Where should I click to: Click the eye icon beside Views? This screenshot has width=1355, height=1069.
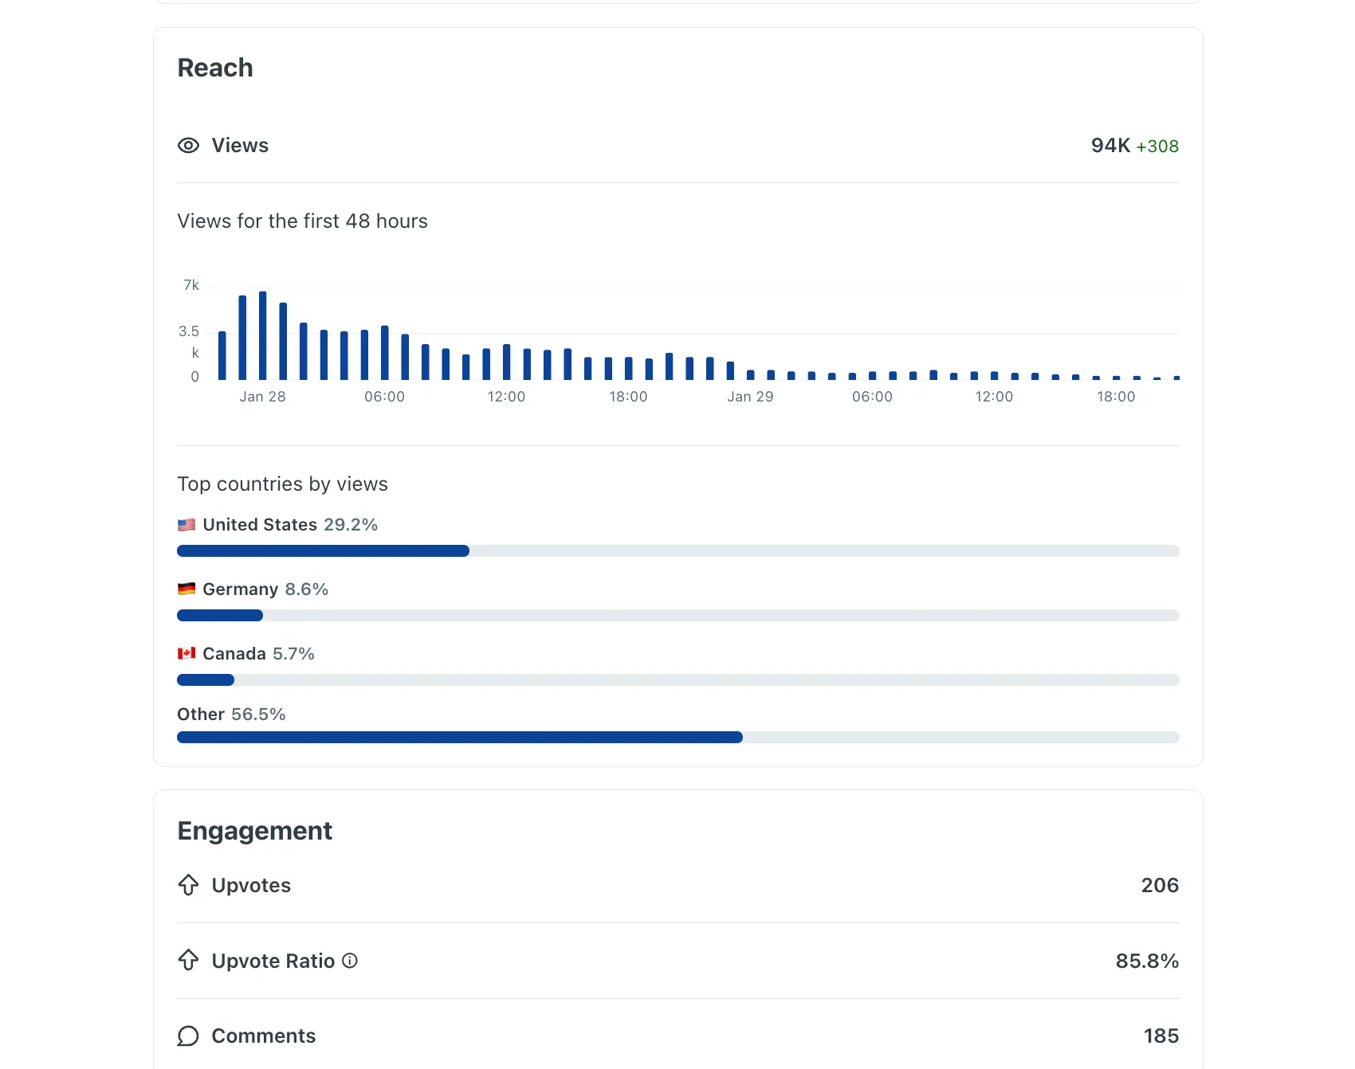point(188,146)
